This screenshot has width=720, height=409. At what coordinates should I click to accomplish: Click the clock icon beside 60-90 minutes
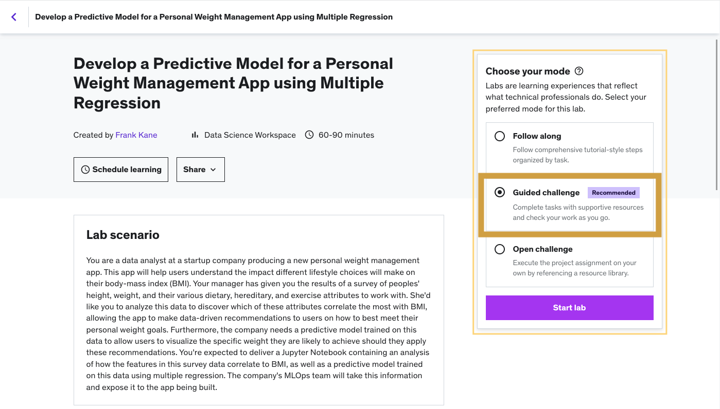pos(309,135)
